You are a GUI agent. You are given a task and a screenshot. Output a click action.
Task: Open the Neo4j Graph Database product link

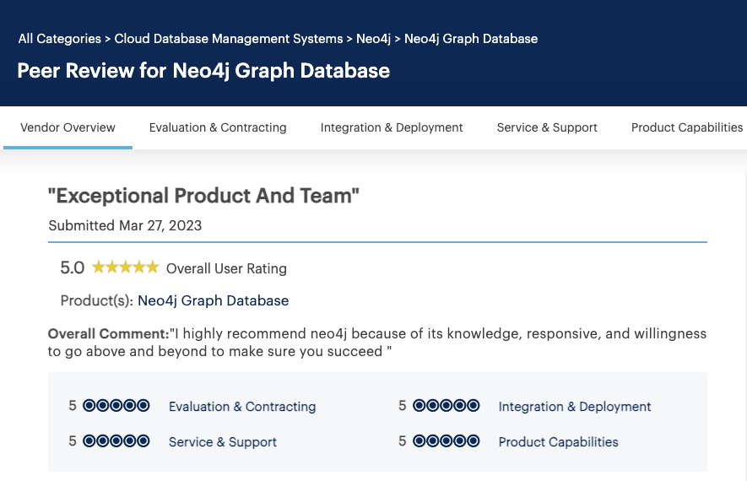[213, 300]
